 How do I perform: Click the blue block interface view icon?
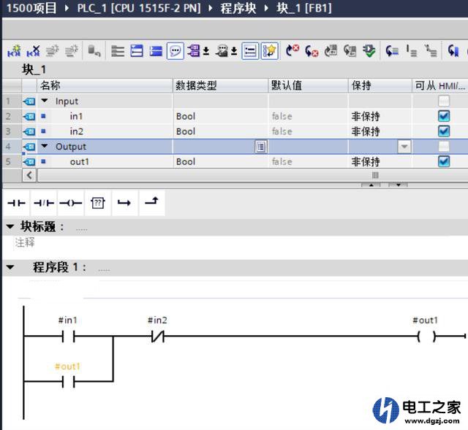[x=156, y=51]
